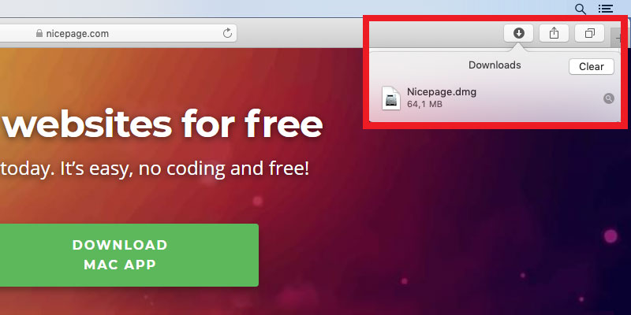
Task: Click the Downloads popover title
Action: click(495, 65)
